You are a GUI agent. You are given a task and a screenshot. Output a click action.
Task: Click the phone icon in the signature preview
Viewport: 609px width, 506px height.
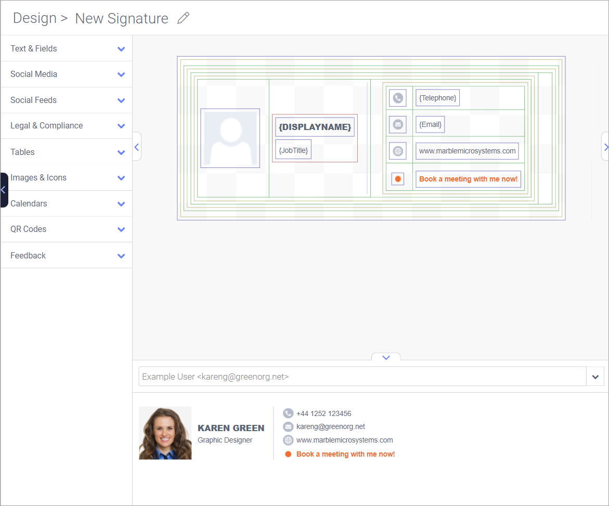coord(288,413)
